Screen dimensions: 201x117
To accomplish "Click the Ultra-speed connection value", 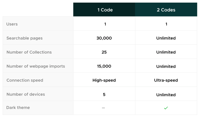I will (166, 80).
